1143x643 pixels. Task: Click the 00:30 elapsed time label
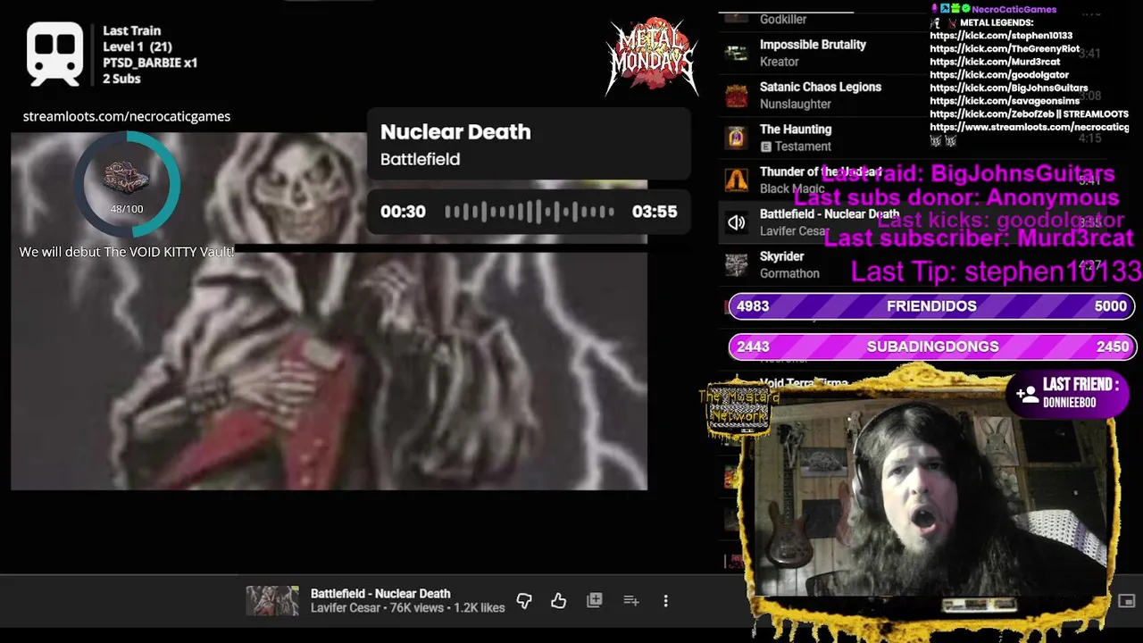tap(403, 212)
